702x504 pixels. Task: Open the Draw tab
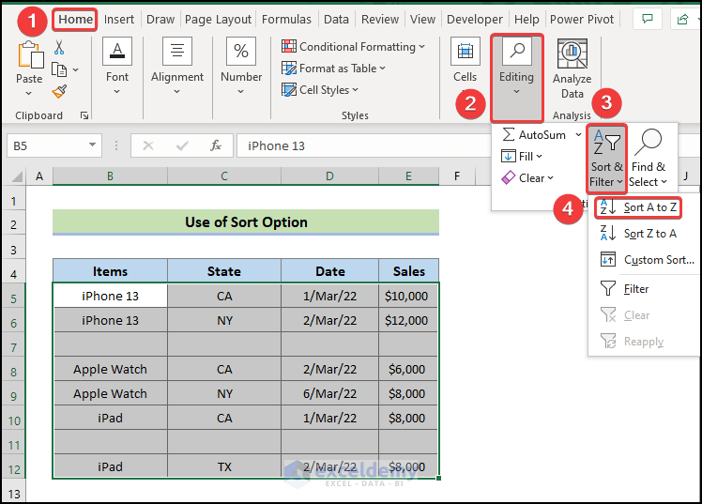click(160, 20)
